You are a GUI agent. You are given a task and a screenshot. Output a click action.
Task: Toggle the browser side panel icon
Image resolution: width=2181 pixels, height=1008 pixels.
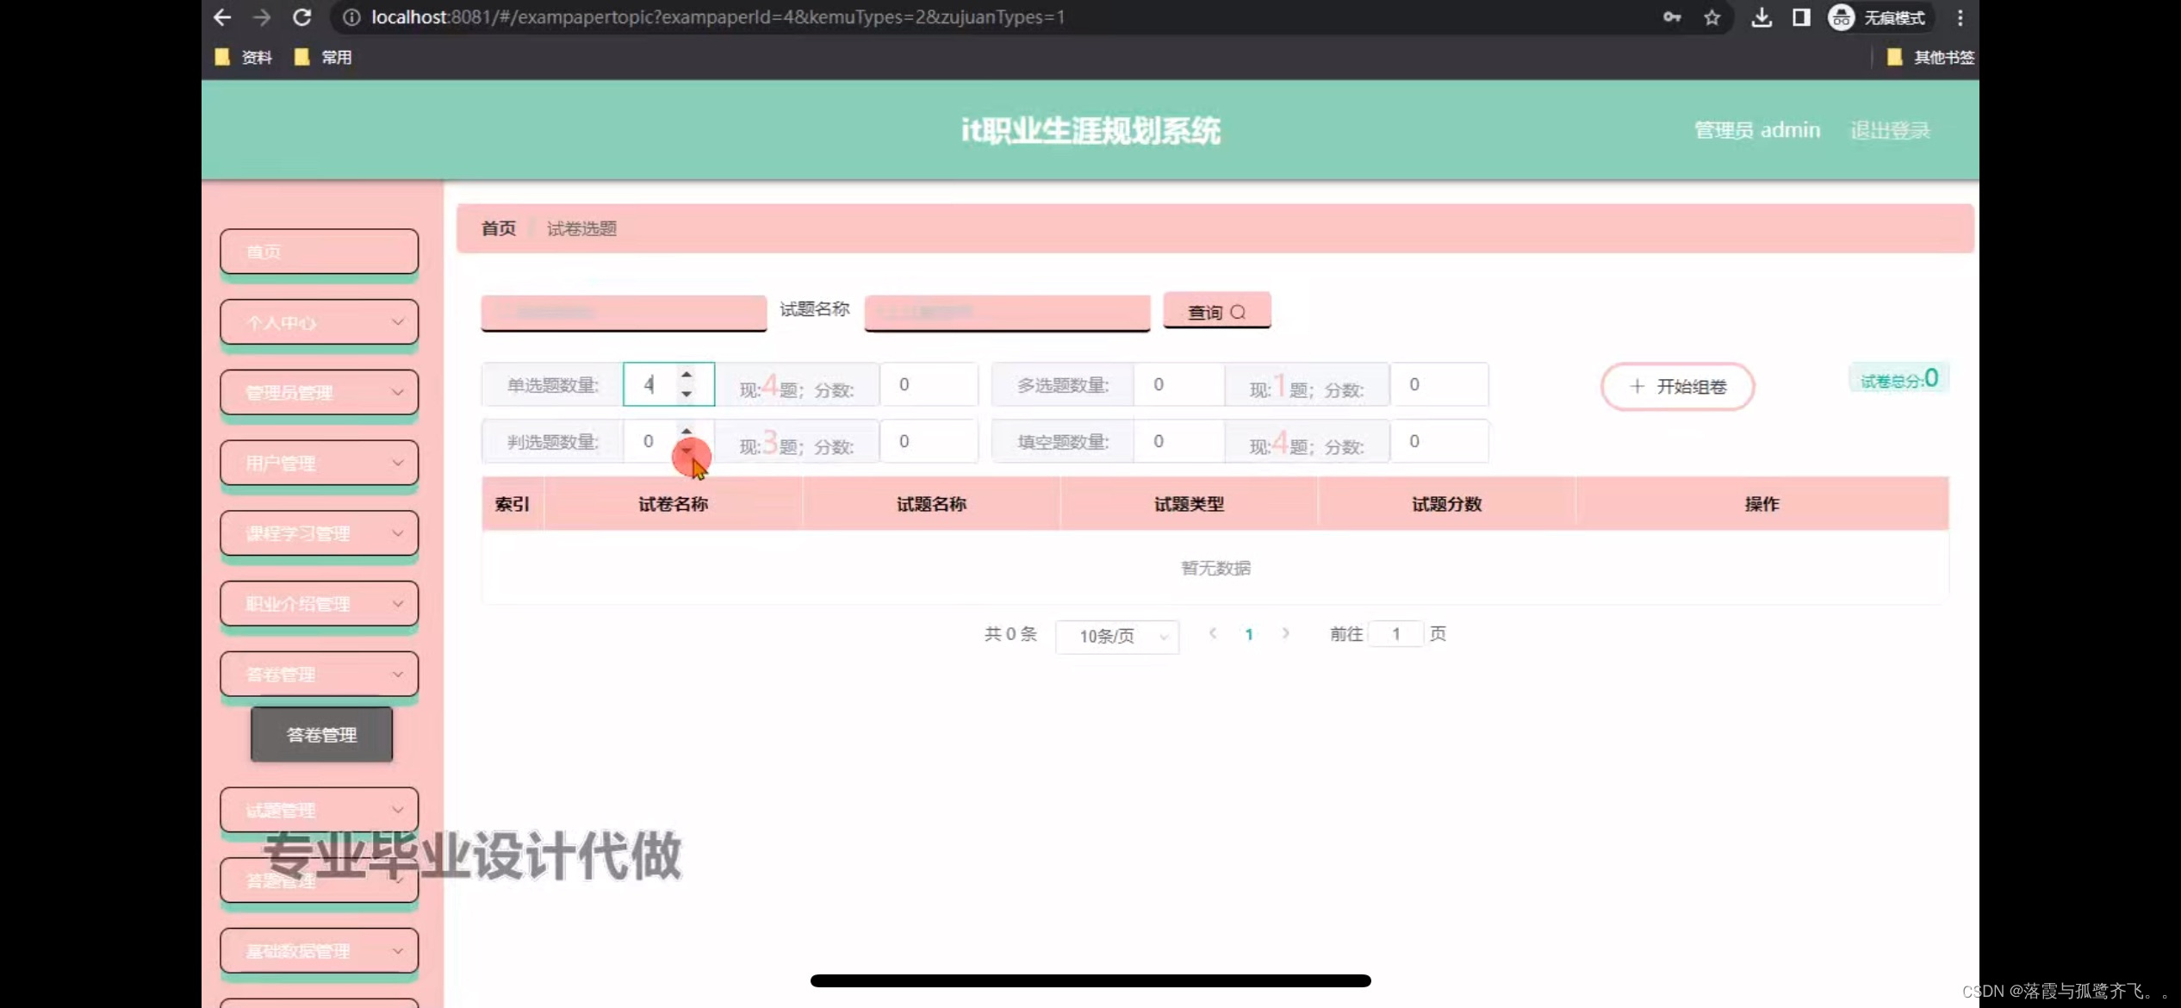(1800, 17)
